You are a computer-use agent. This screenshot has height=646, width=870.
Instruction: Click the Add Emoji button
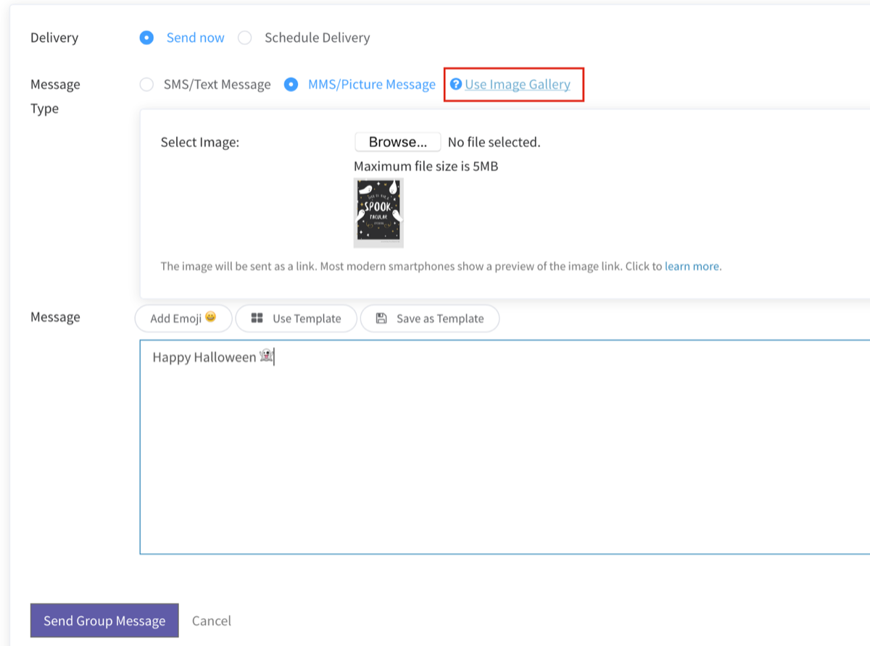pos(183,318)
